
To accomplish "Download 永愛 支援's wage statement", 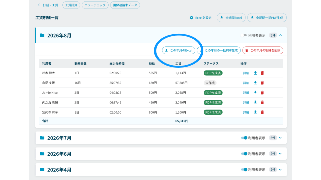I will point(255,83).
